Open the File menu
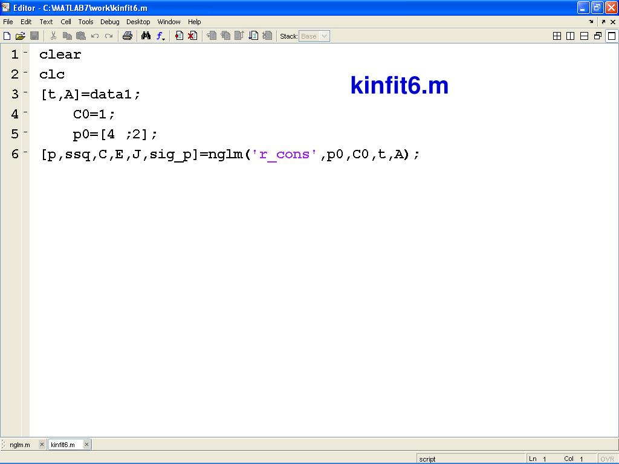This screenshot has height=464, width=619. tap(8, 22)
